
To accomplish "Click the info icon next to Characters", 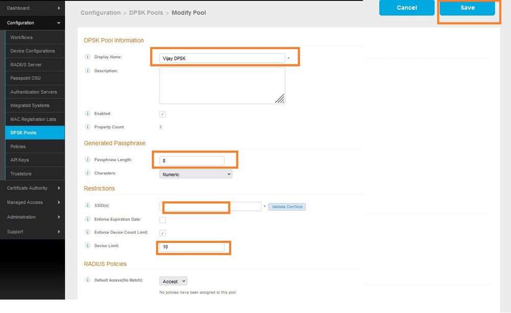I will 87,173.
